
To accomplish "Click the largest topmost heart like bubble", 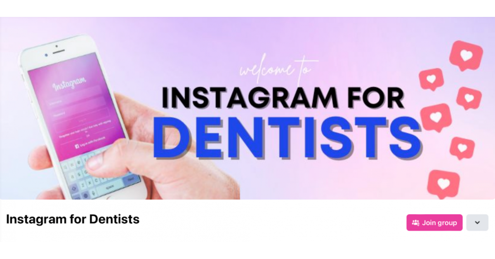I will (x=466, y=56).
